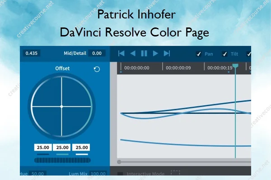Viewport: 271px width, 180px height.
Task: Reset the Offset color wheel
Action: point(97,69)
